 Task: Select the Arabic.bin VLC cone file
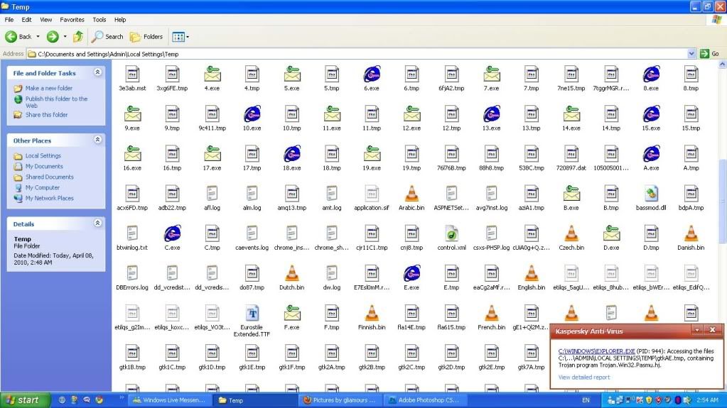411,193
